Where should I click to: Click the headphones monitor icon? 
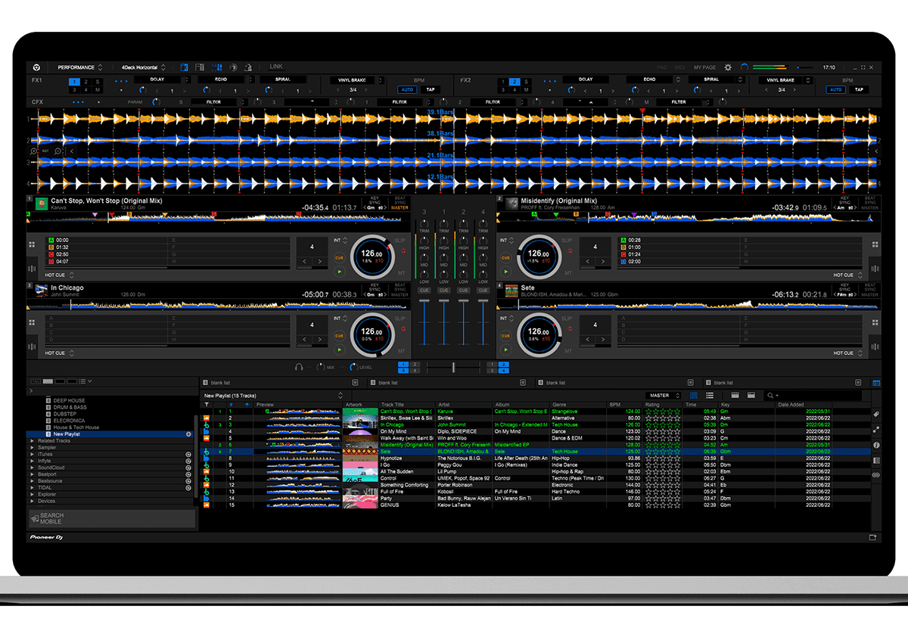coord(300,367)
